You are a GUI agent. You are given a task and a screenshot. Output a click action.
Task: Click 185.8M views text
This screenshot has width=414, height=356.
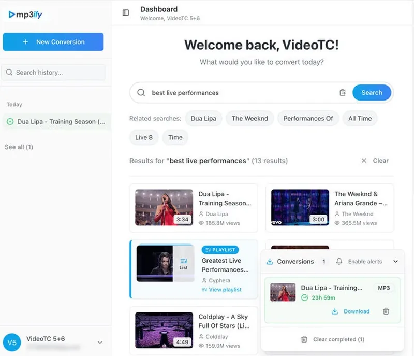pos(223,223)
